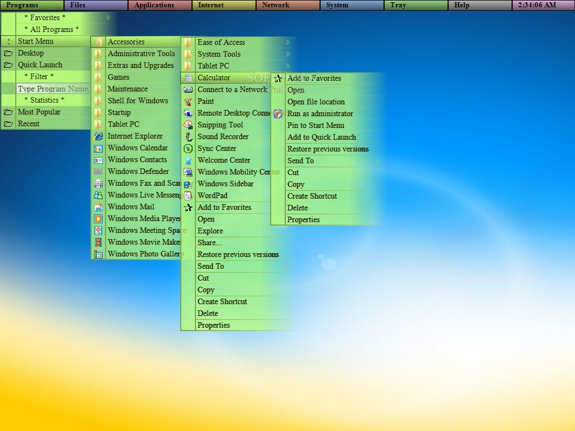575x431 pixels.
Task: Click the Windows Contacts icon
Action: click(98, 160)
